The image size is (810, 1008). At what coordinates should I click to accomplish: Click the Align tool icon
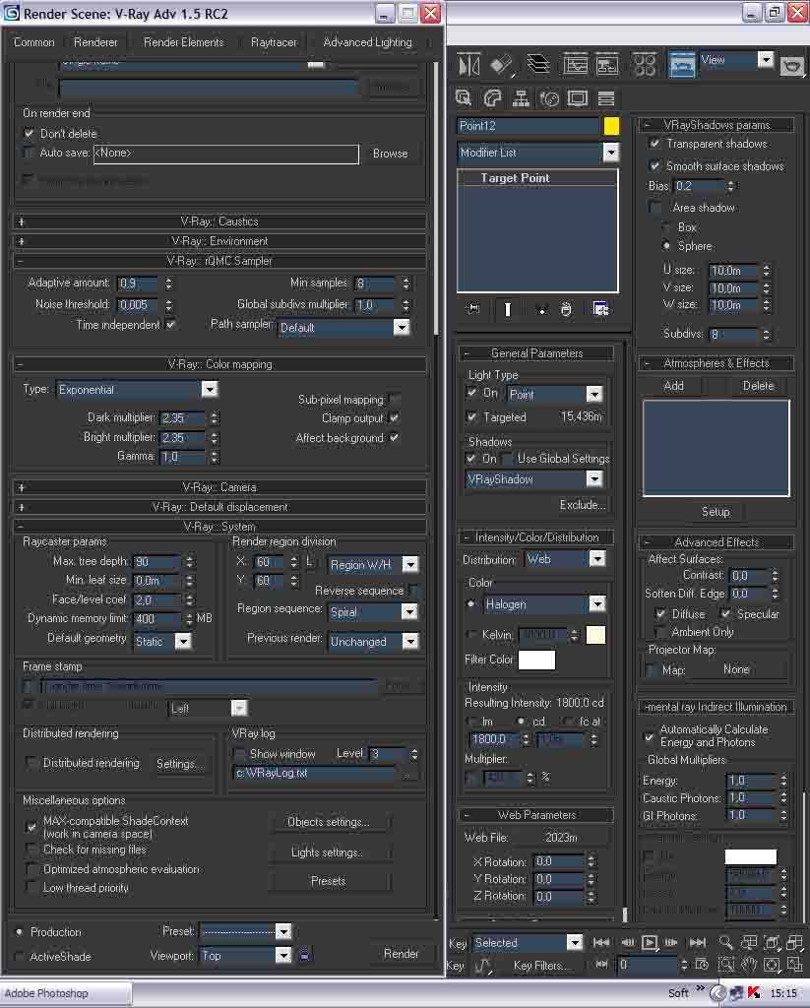tap(501, 64)
